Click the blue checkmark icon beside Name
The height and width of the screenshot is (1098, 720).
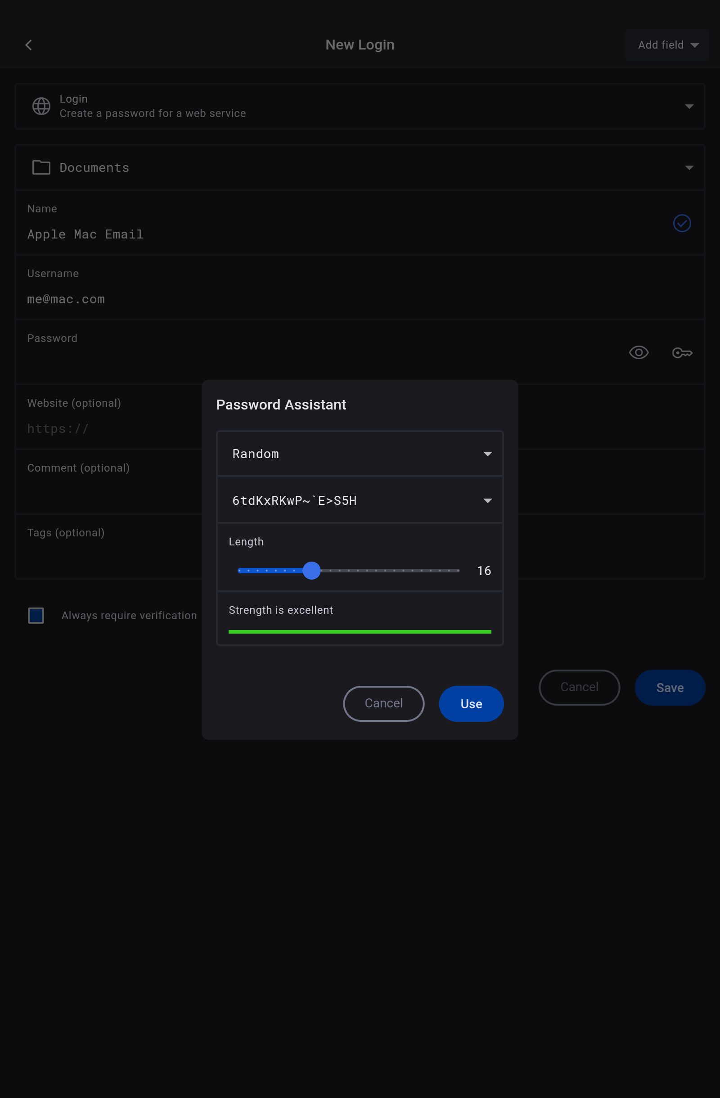[x=682, y=223]
